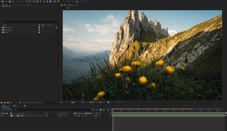
Task: Switch to timeline tab A
Action: point(6,106)
